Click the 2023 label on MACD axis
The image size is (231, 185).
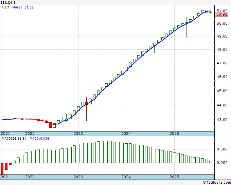point(78,177)
